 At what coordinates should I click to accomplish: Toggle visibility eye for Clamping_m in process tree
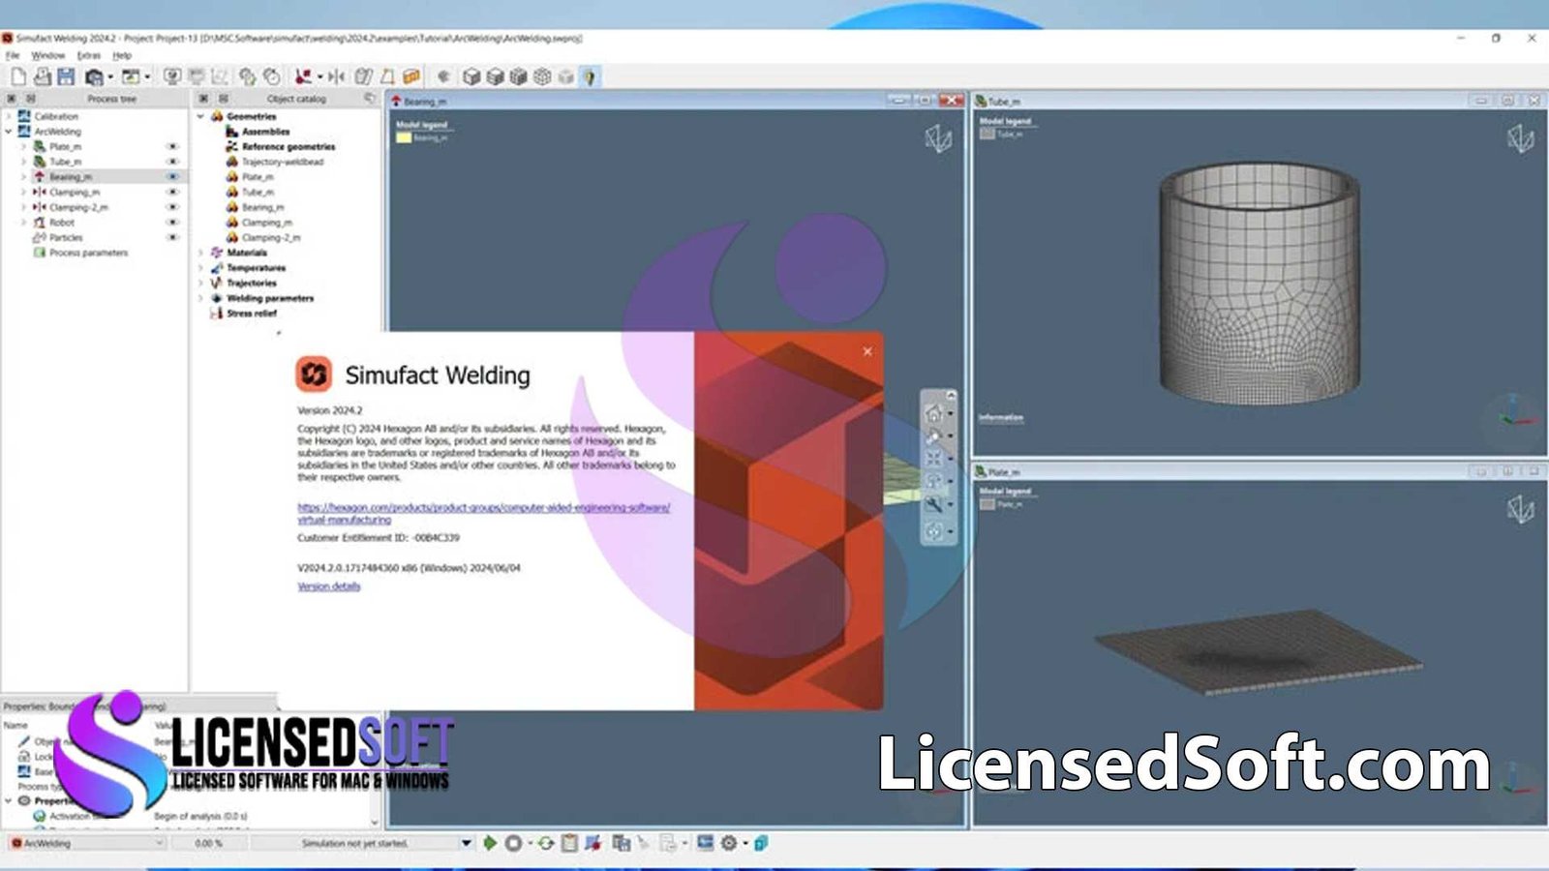pos(172,193)
